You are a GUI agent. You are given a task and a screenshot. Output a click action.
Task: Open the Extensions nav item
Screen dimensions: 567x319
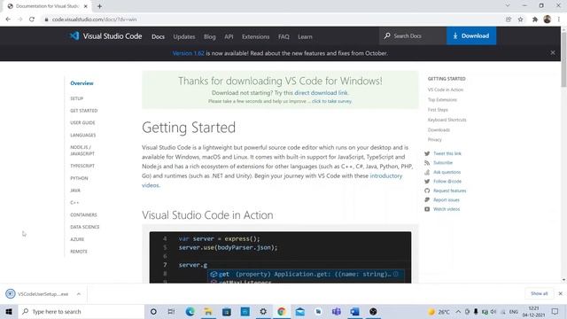(256, 36)
